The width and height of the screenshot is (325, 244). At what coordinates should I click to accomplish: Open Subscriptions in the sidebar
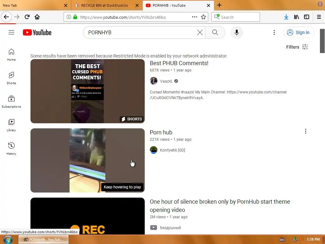[11, 102]
